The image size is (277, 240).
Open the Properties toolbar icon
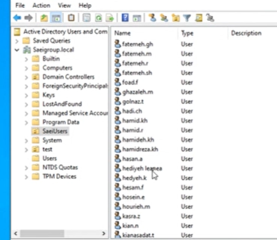(x=87, y=18)
